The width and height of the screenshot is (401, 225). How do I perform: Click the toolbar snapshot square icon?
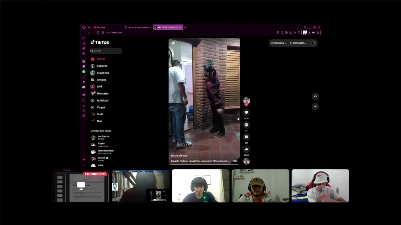coord(282,32)
